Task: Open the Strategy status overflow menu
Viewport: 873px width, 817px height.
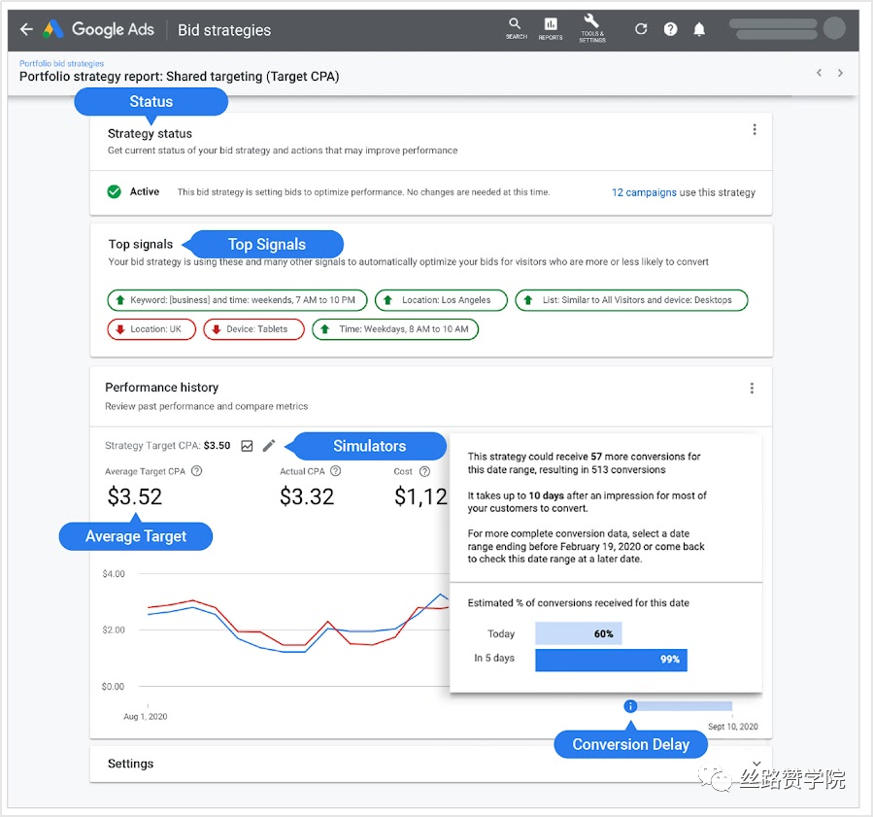Action: [x=755, y=128]
